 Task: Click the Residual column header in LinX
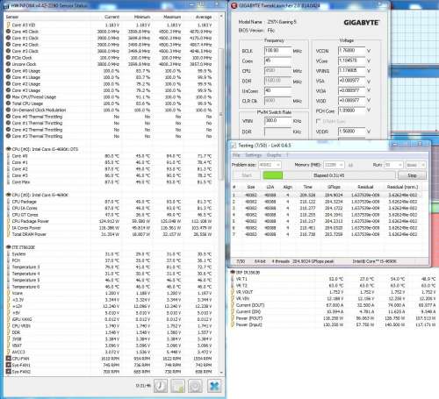point(365,187)
